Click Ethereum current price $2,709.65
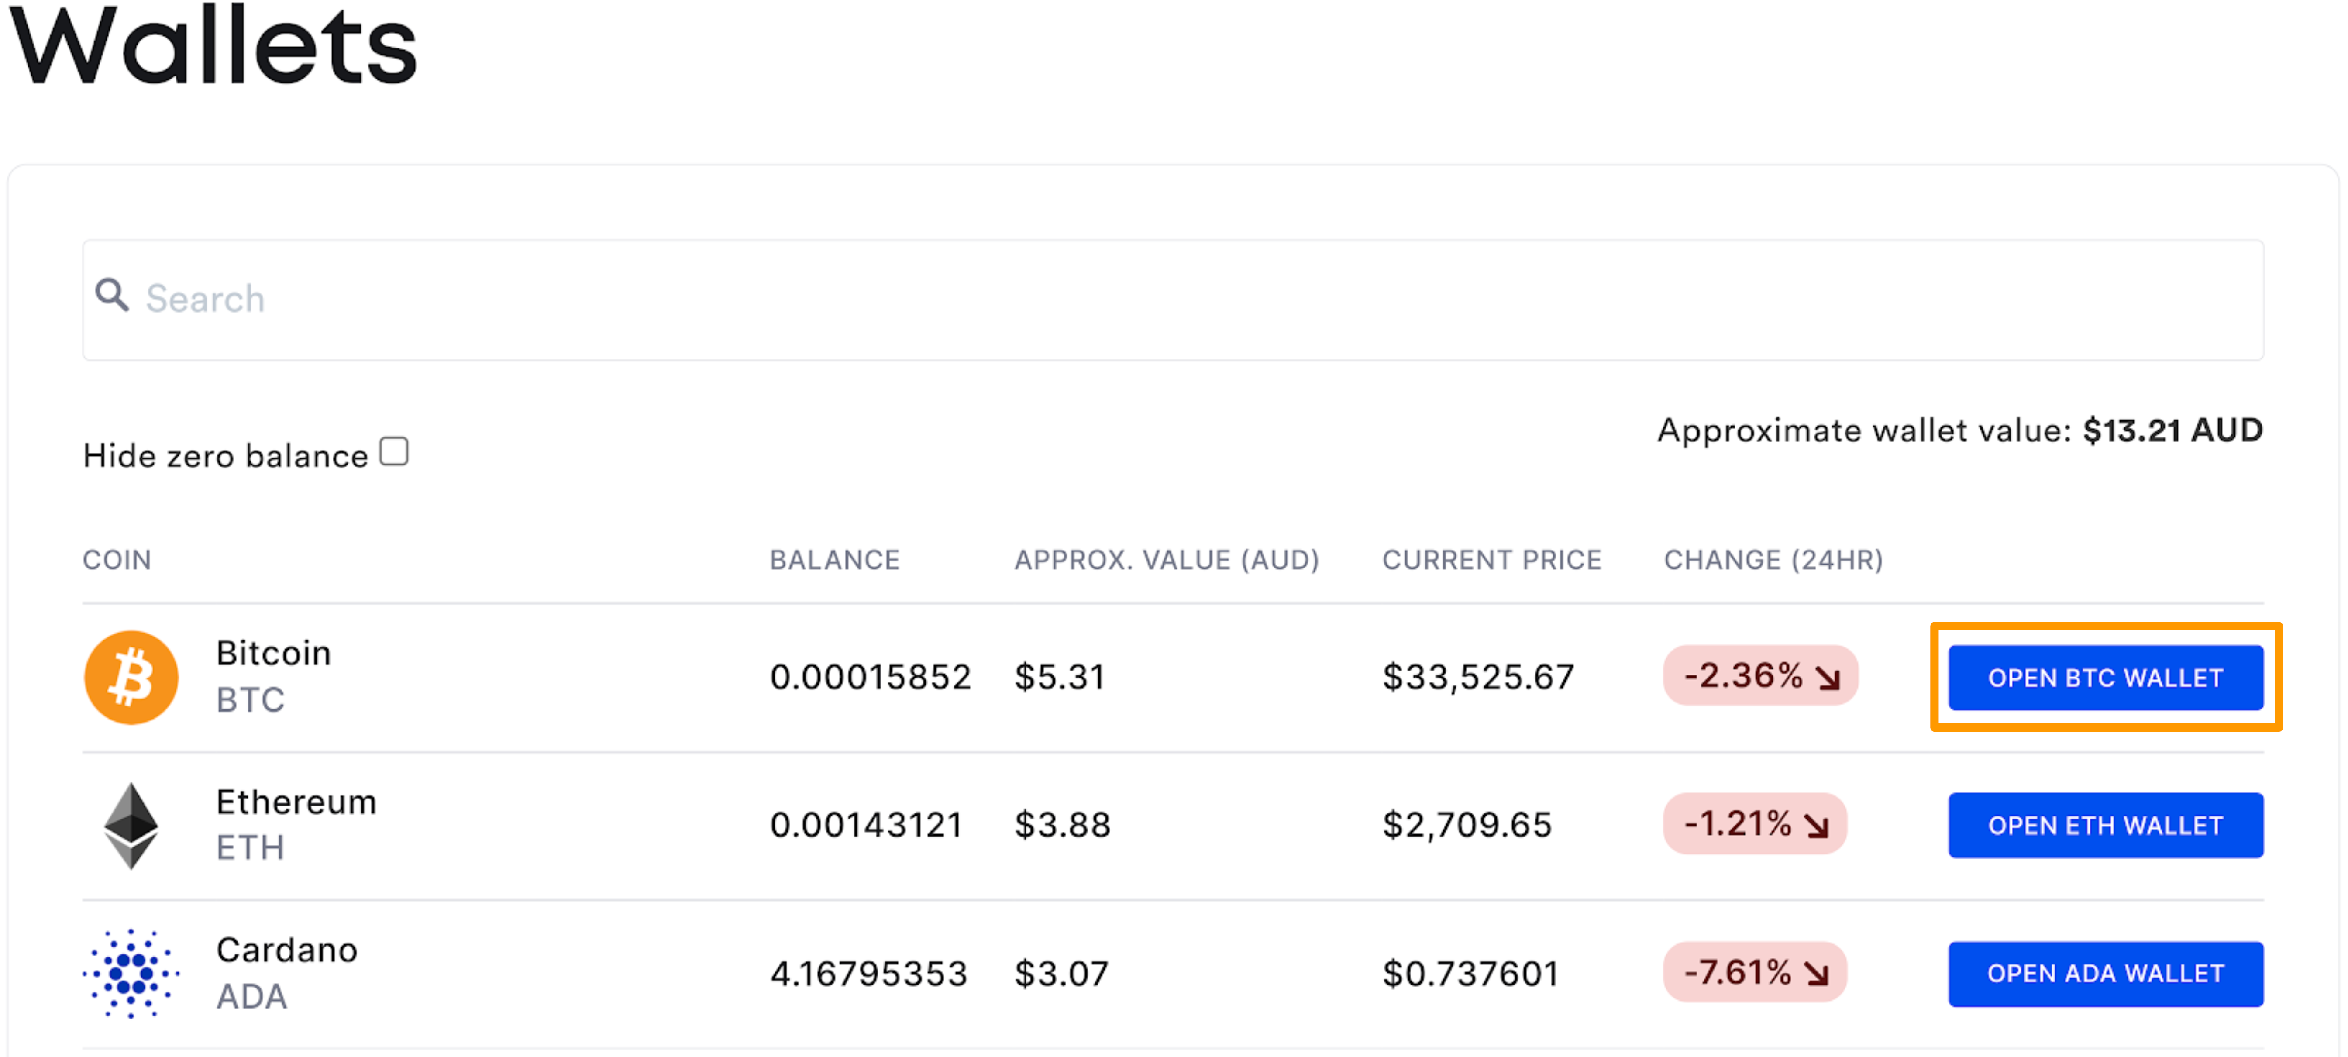 coord(1467,826)
